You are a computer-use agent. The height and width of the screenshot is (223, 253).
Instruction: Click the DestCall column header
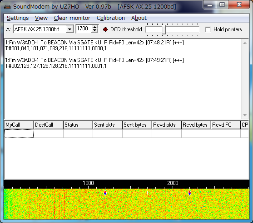(x=49, y=125)
